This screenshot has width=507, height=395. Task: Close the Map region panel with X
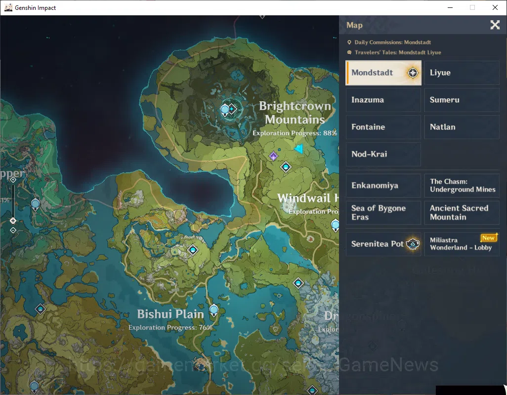tap(495, 25)
